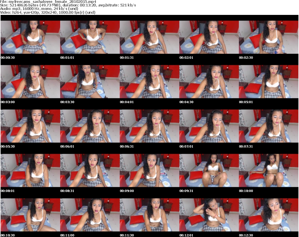Click the bottom-row caption 00:12:01
The height and width of the screenshot is (237, 299).
[x=186, y=235]
